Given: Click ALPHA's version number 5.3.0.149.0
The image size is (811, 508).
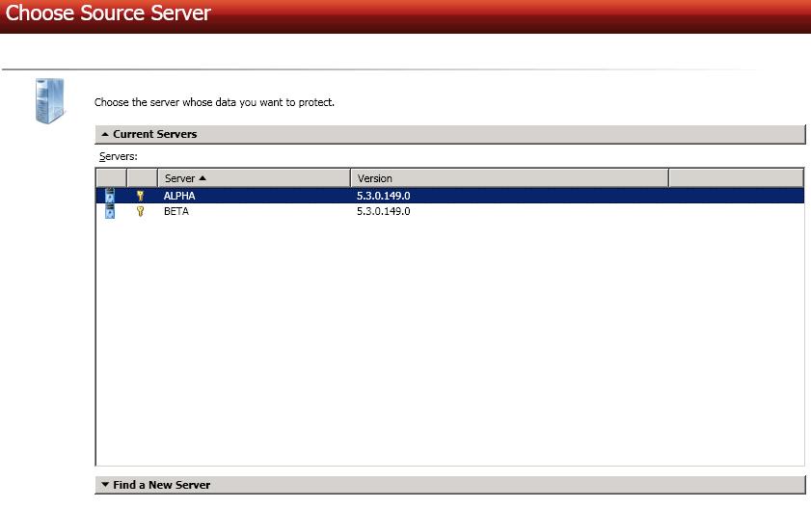Looking at the screenshot, I should [383, 196].
